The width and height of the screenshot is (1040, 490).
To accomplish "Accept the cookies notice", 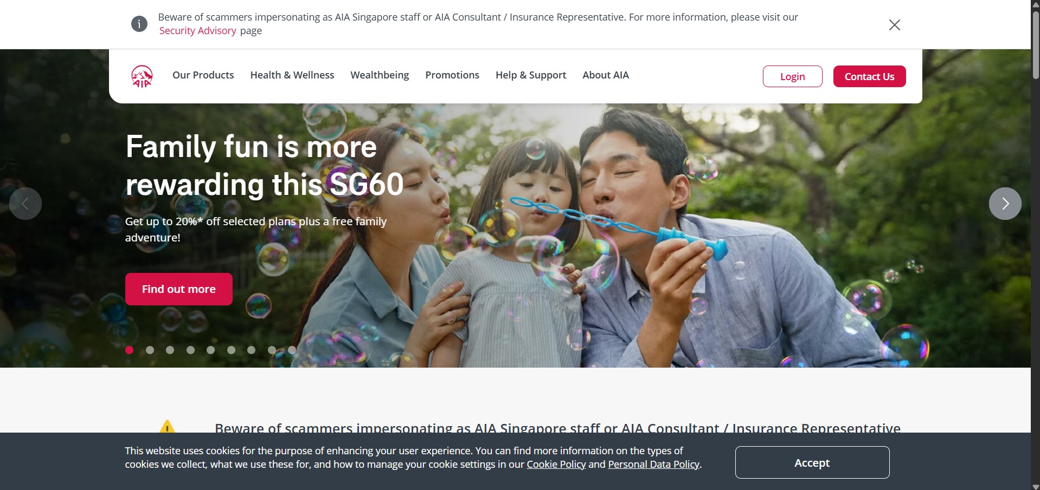I will point(812,462).
